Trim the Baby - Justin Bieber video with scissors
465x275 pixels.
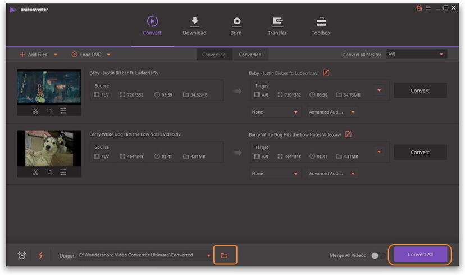click(x=35, y=111)
